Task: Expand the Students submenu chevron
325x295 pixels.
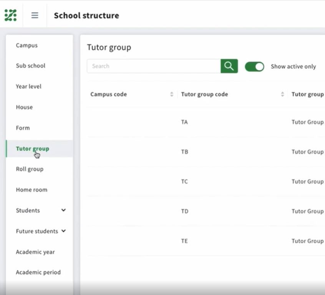Action: (63, 210)
